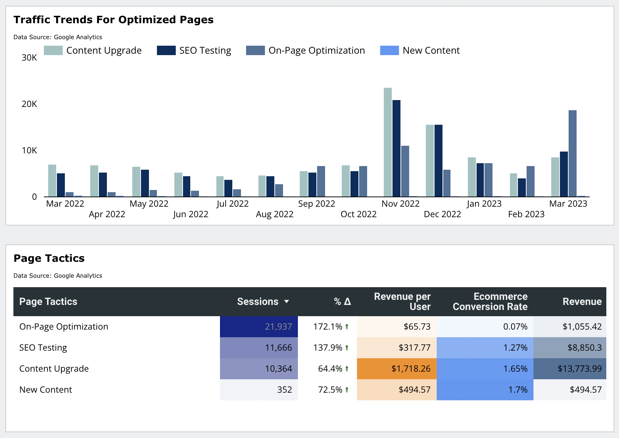This screenshot has width=619, height=438.
Task: Expand sorting options on Sessions header
Action: (287, 301)
